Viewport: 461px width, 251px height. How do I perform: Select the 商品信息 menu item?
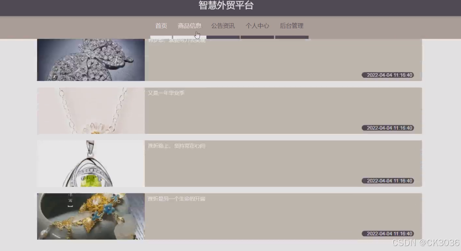click(x=190, y=26)
